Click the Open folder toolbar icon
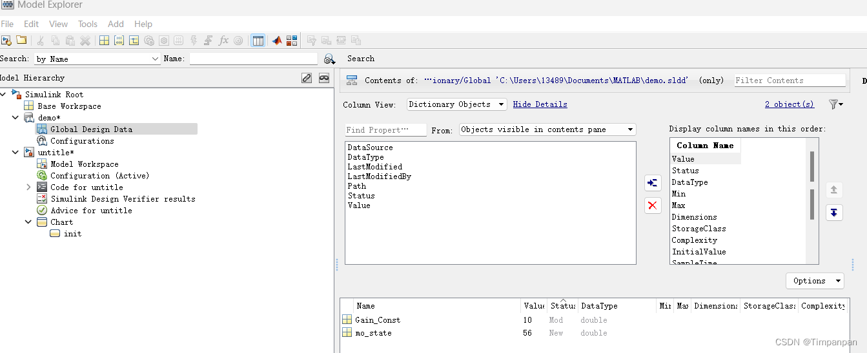Image resolution: width=867 pixels, height=353 pixels. tap(22, 41)
